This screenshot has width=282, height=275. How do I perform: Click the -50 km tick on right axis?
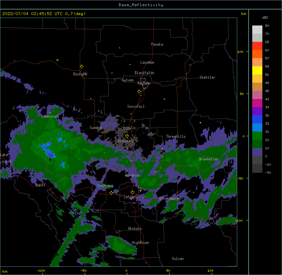point(240,178)
